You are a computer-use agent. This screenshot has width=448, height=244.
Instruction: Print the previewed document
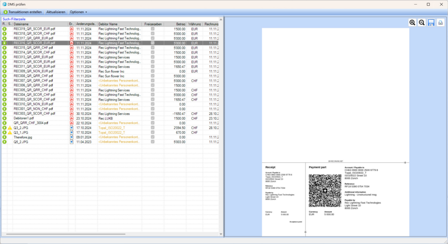(x=440, y=23)
